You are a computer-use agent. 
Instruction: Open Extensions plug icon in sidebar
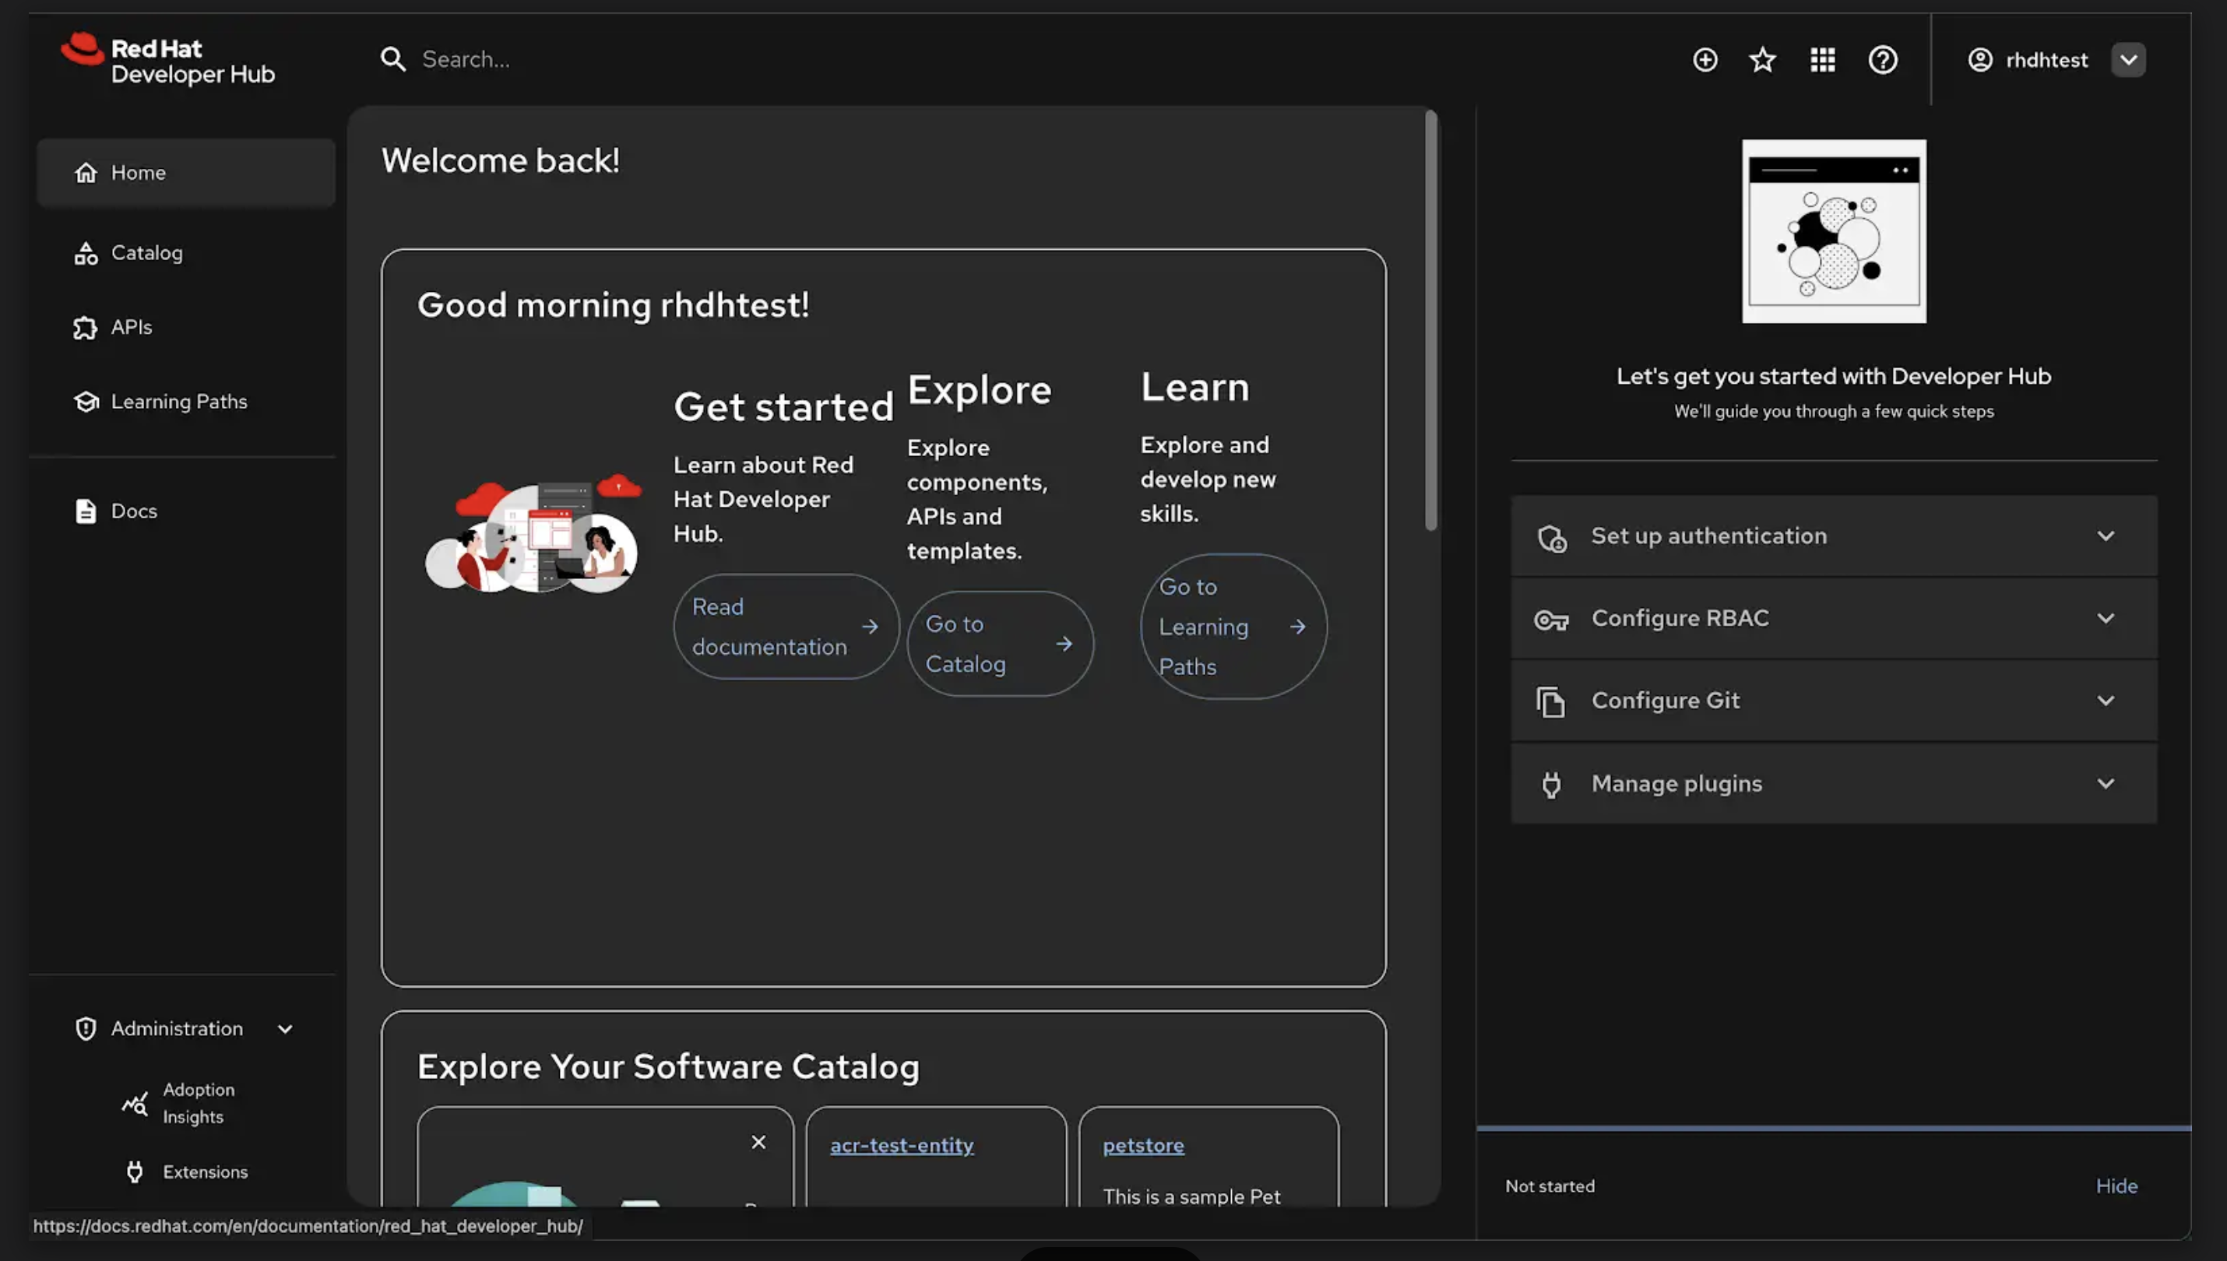134,1171
